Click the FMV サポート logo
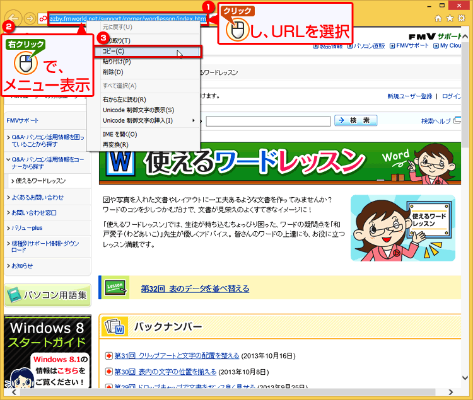This screenshot has height=400, width=473. (435, 37)
